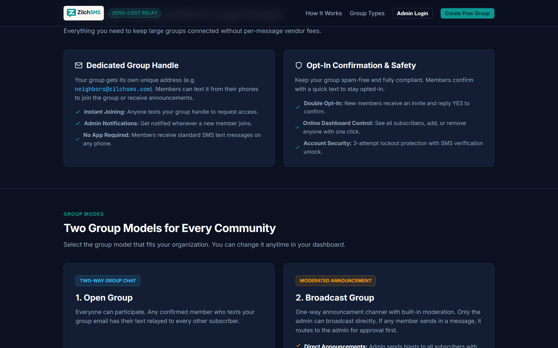Click the Two Group Models for Every Community heading
The height and width of the screenshot is (348, 558).
[x=169, y=228]
